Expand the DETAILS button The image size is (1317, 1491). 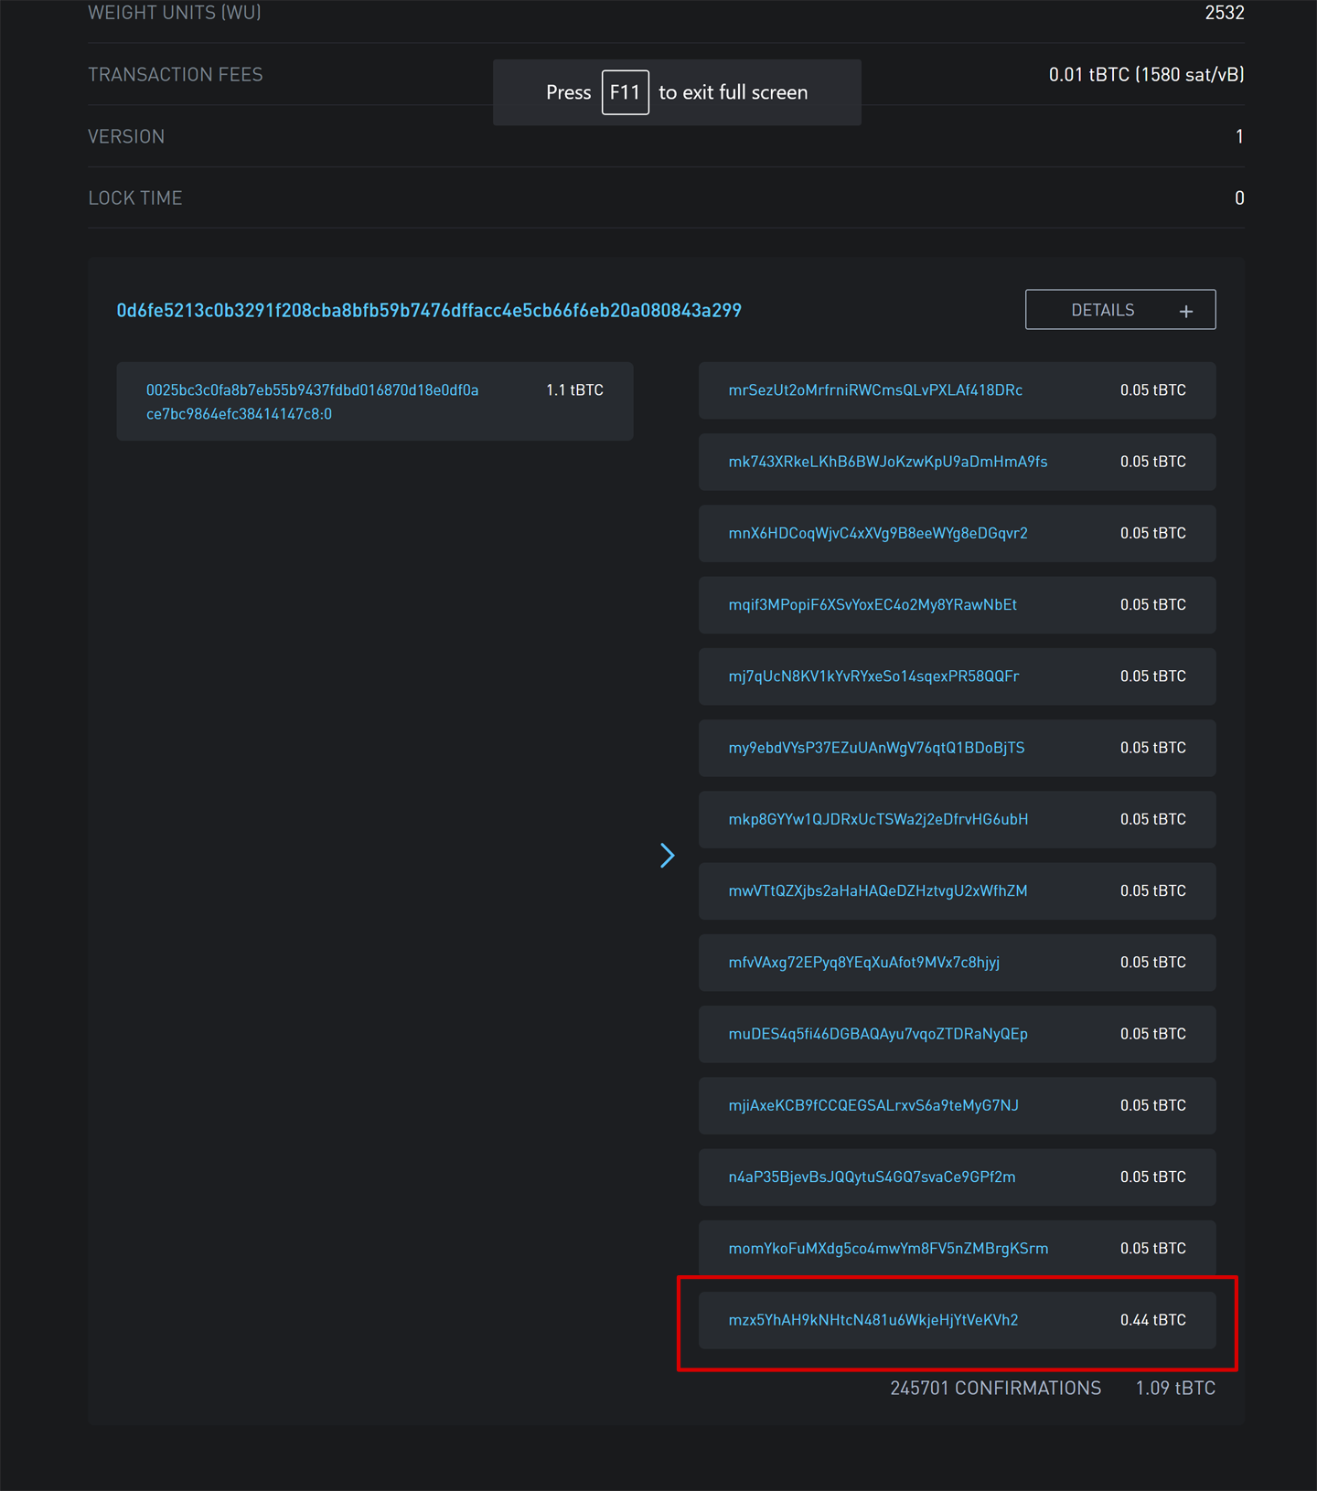1102,310
